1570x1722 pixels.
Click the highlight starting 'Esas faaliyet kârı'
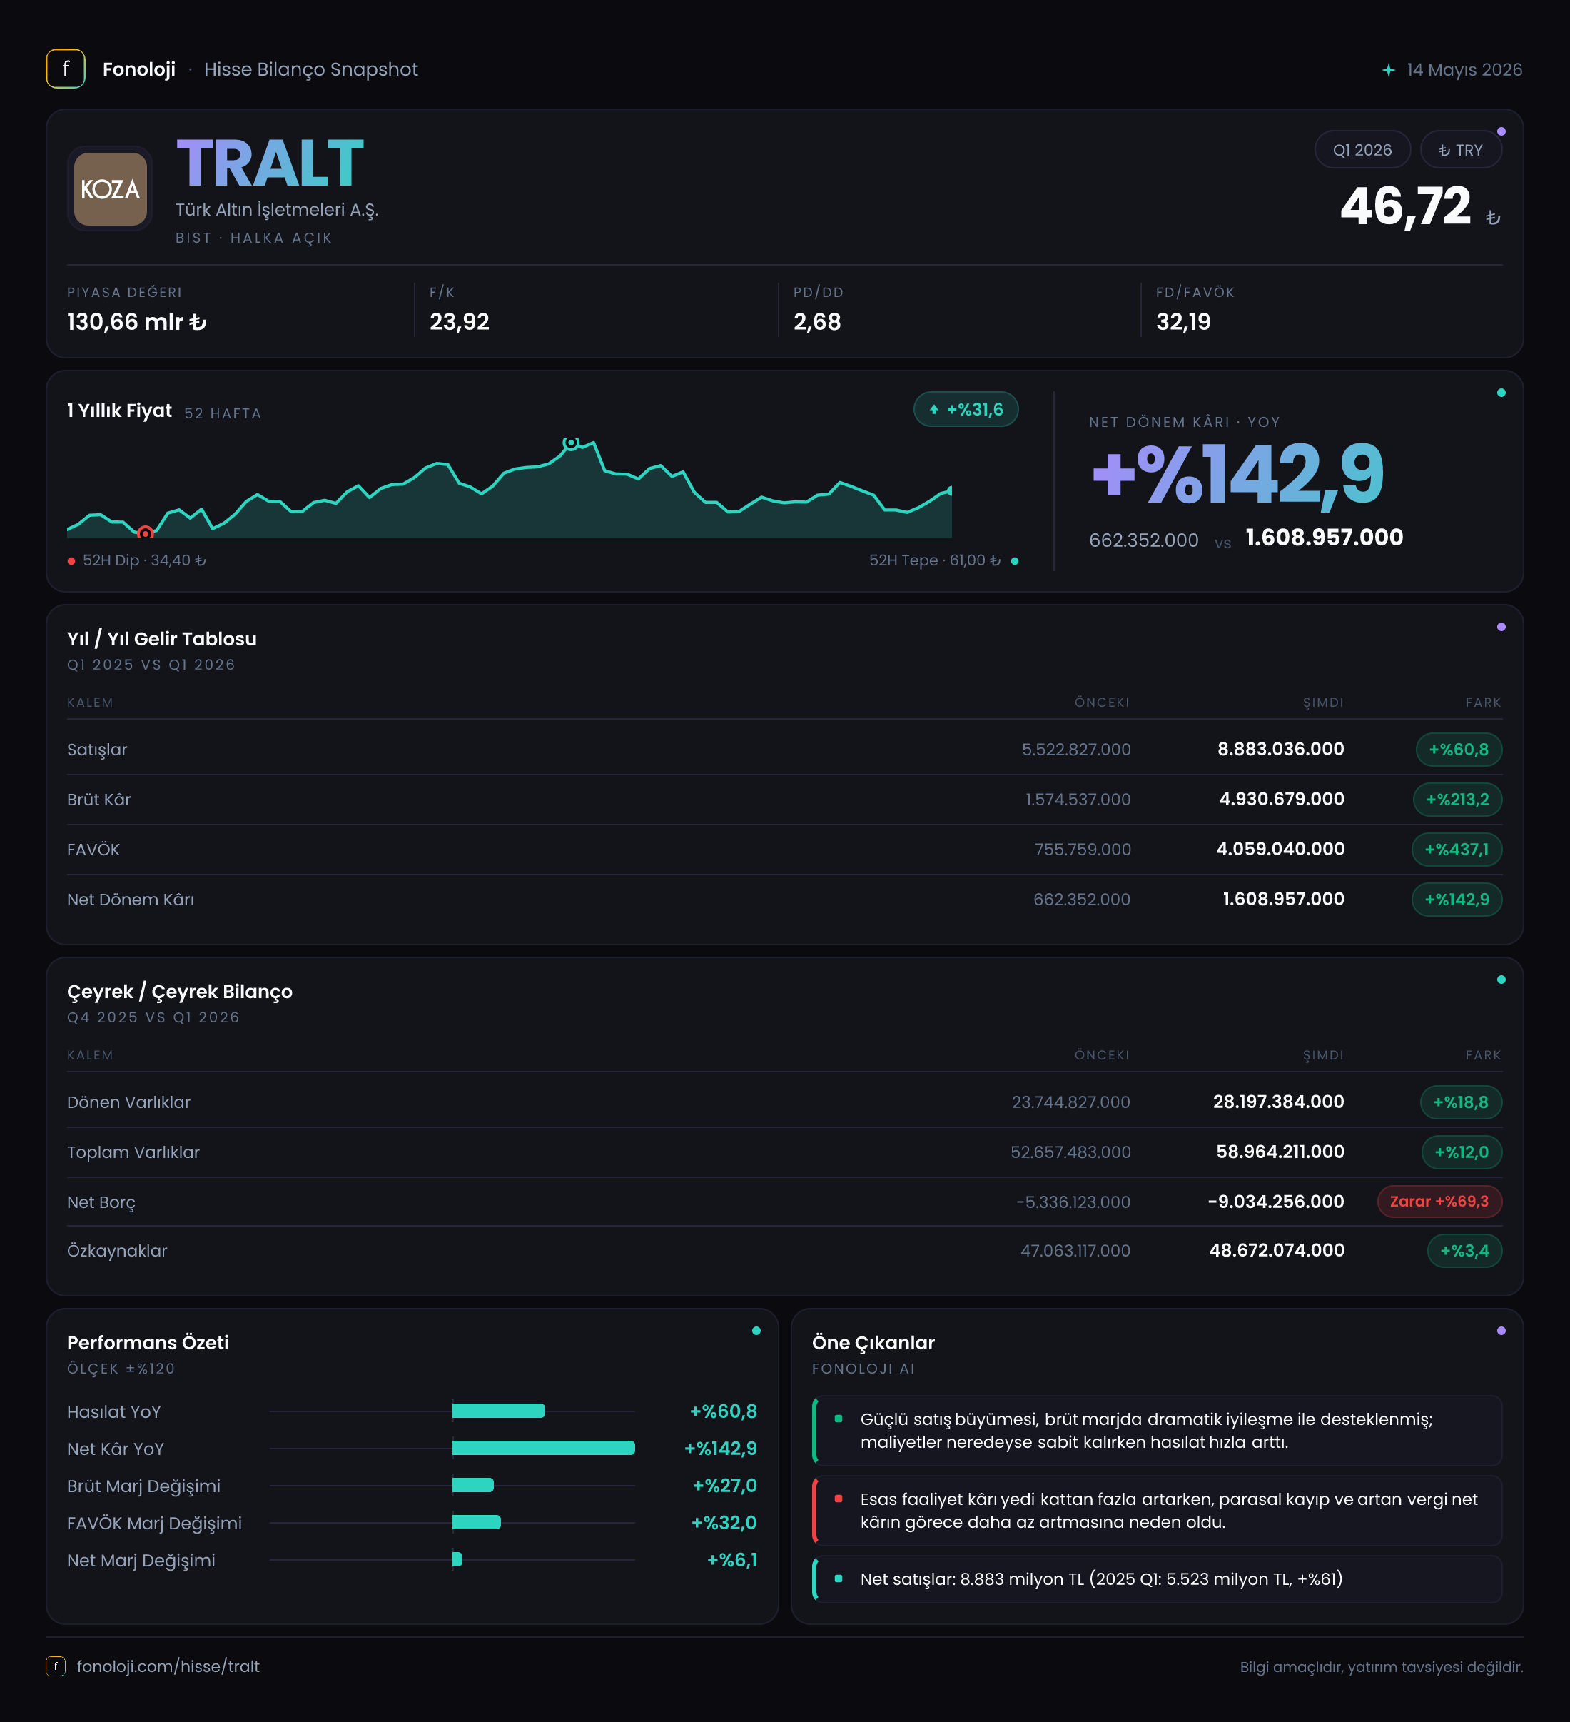(1157, 1511)
